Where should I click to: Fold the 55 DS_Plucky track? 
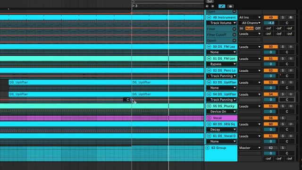click(x=209, y=106)
